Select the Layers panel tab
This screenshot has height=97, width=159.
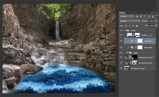pyautogui.click(x=122, y=13)
